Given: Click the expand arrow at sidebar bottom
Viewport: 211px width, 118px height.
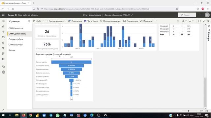Looking at the screenshot, I should click(3, 110).
